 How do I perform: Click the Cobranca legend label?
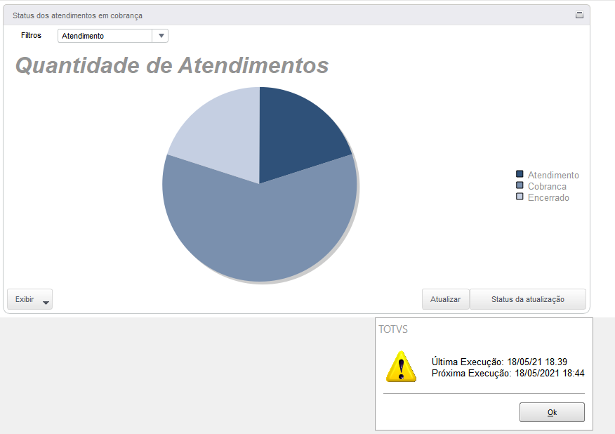[547, 186]
